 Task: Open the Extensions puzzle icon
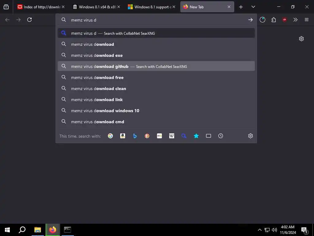tap(274, 20)
